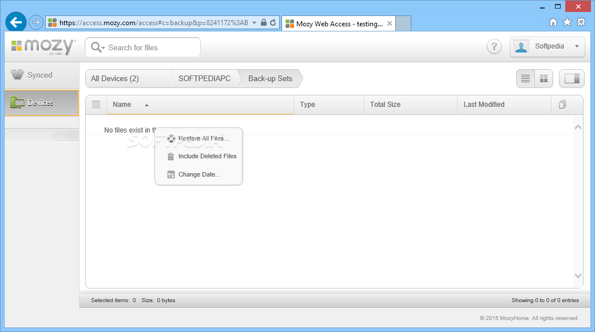This screenshot has height=332, width=595.
Task: Maximize the browser window
Action: [x=557, y=6]
